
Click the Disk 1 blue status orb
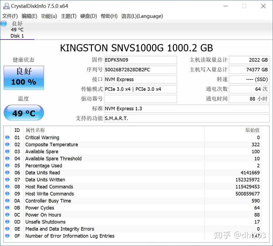(x=4, y=24)
